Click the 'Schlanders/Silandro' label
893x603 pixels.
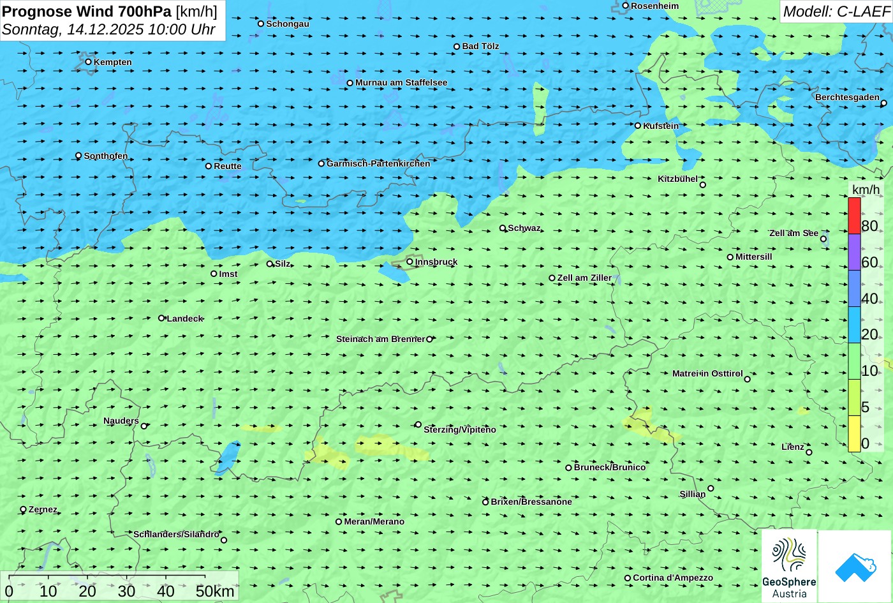177,535
